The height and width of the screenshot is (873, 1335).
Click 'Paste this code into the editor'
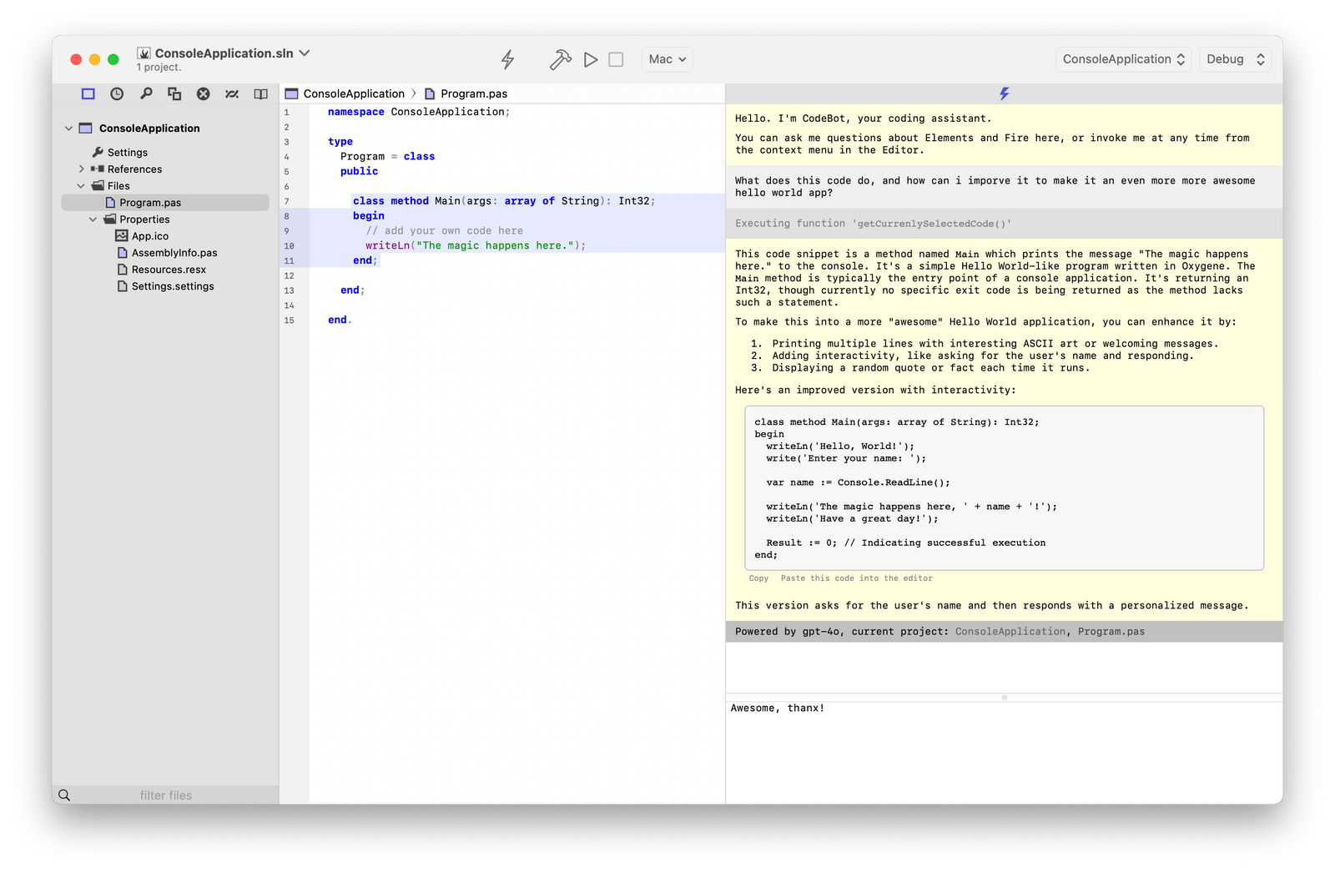(x=857, y=578)
